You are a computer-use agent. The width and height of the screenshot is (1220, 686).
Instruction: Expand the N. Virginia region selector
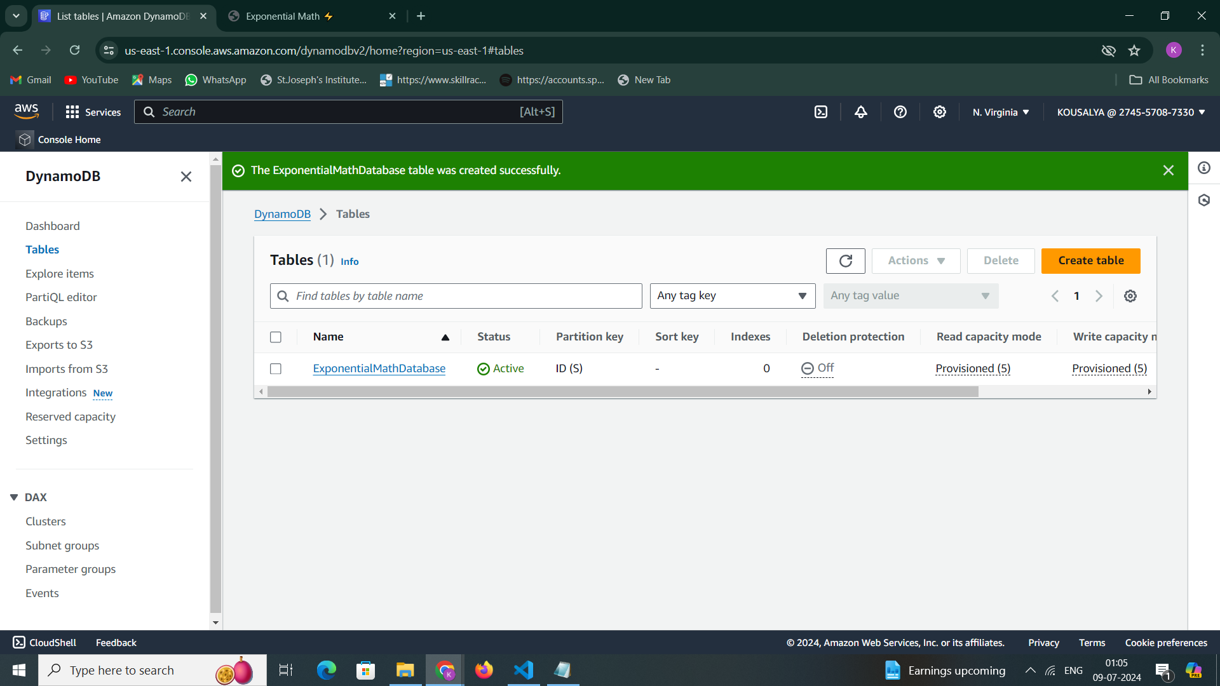click(x=1000, y=112)
